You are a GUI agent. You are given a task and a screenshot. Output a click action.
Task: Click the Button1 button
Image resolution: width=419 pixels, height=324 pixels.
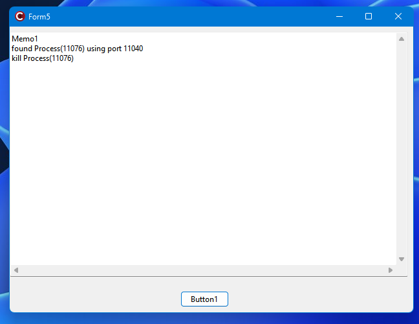[x=204, y=299]
